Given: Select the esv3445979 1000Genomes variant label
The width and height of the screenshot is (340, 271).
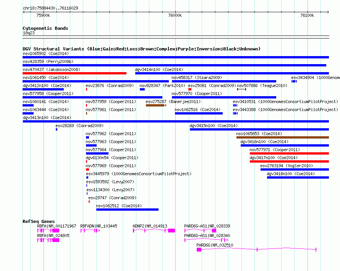Looking at the screenshot, I should (139, 174).
